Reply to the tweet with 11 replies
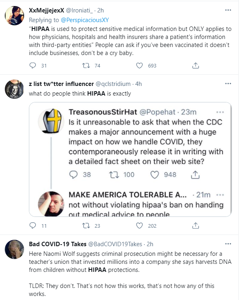 coord(33,226)
